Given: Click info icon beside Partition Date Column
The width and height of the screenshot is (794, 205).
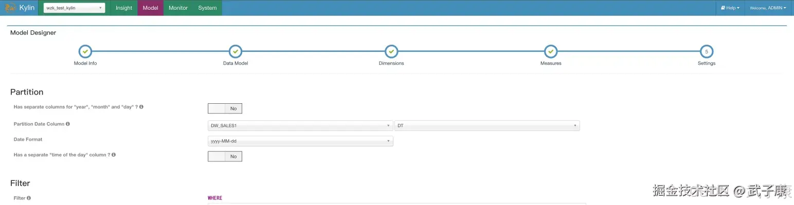Looking at the screenshot, I should click(x=68, y=124).
